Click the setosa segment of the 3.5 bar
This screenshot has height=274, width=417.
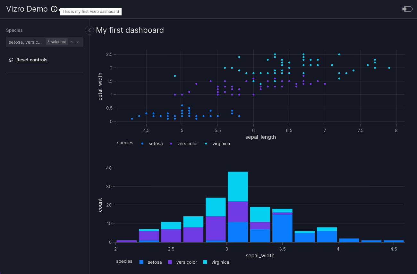282,228
